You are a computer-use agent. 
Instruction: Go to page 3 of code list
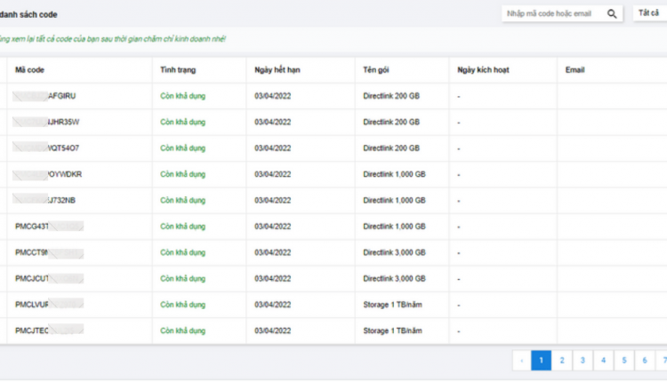point(583,361)
